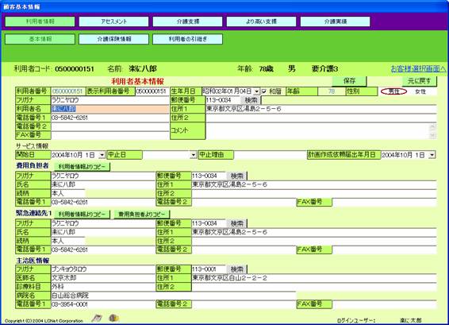Select the 男性 gender option
This screenshot has height=325, width=449.
393,91
